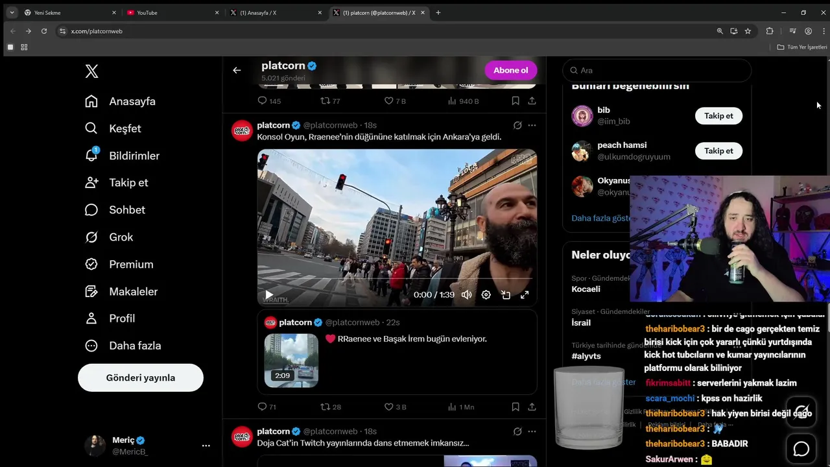
Task: Open Daha fazla göster under suggestions
Action: (601, 218)
